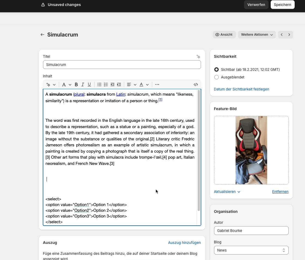Click the Ansicht preview button
305x260 pixels.
(224, 35)
